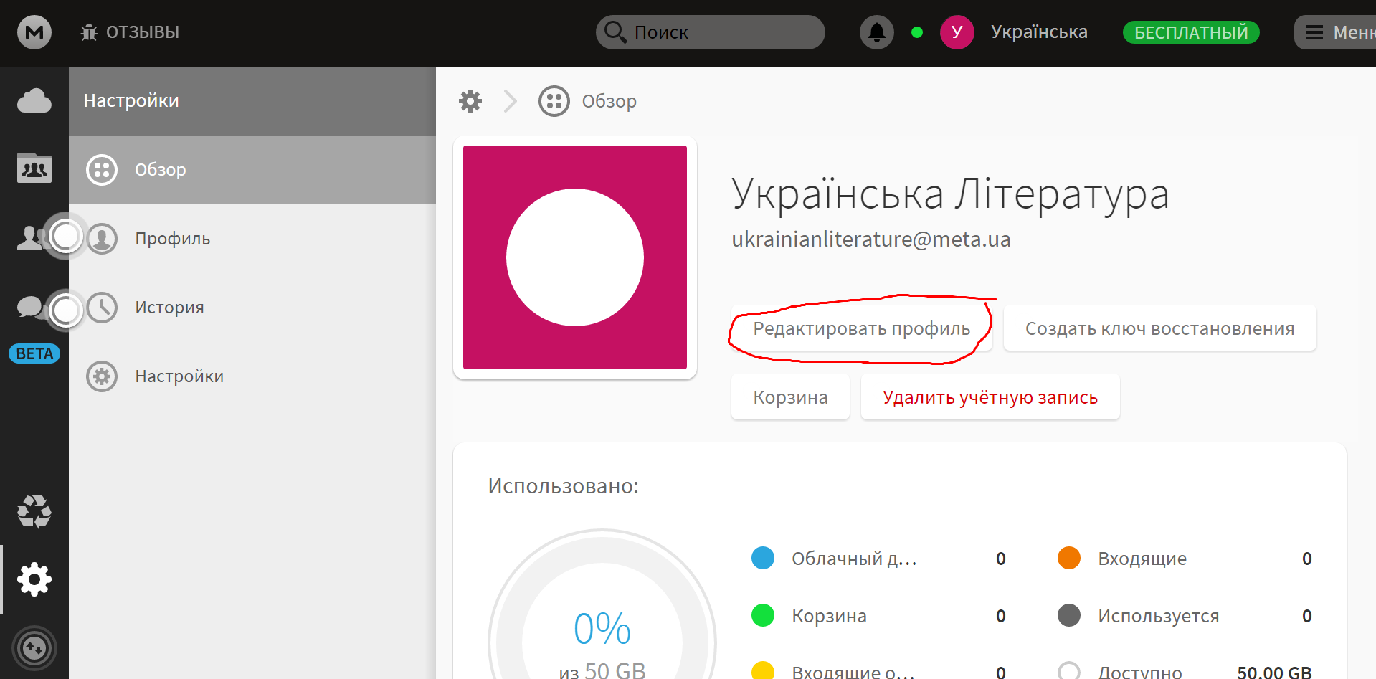Click the Используется usage label

[1158, 616]
